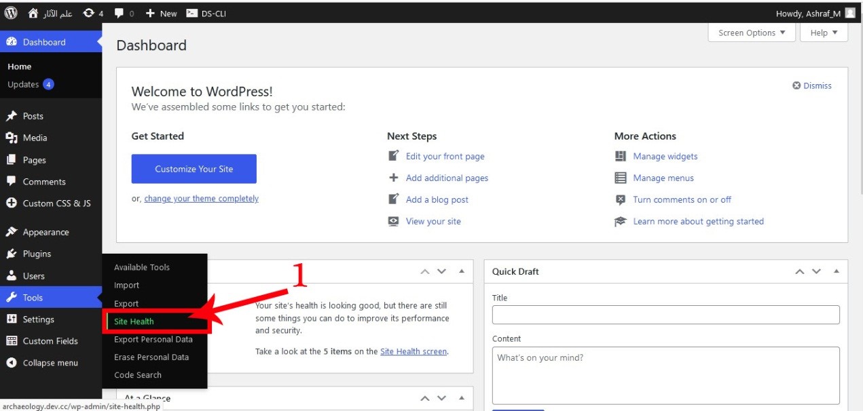863x411 pixels.
Task: Open Code Search in Tools submenu
Action: point(138,375)
